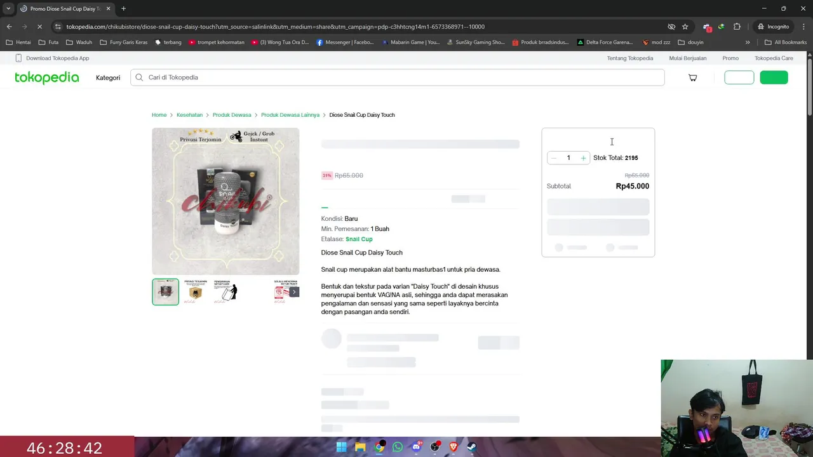Focus the Cari di Tokopedia search field
Viewport: 813px width, 457px height.
tap(398, 77)
